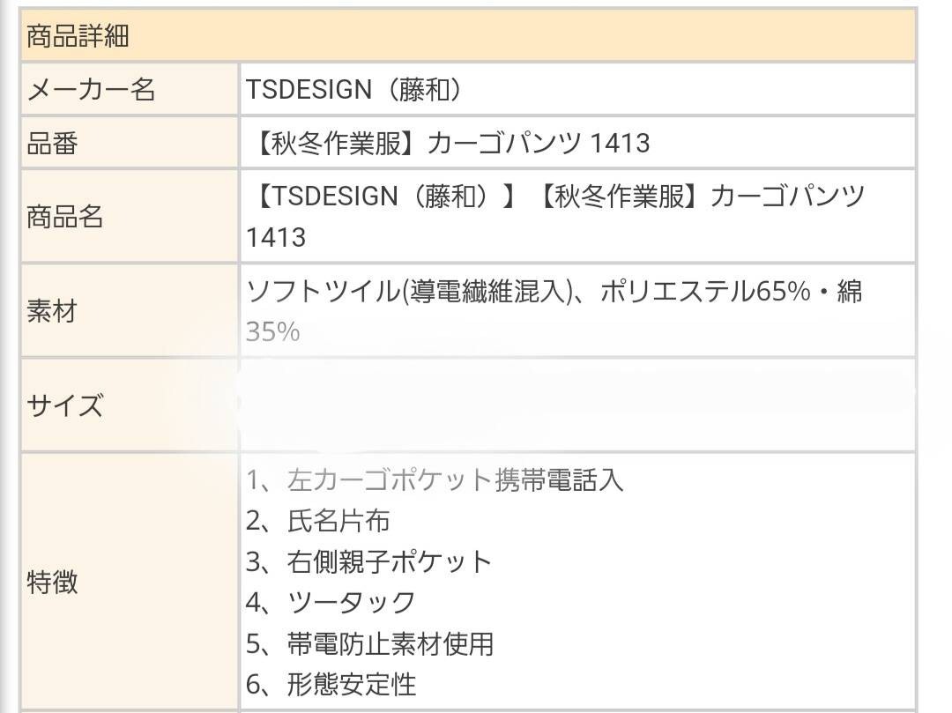Select the 商品名 label cell
952x713 pixels.
(65, 217)
